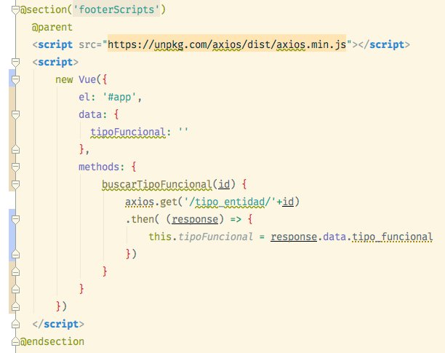Collapse the buscarTipoFuncional(id) fold marker

click(15, 184)
